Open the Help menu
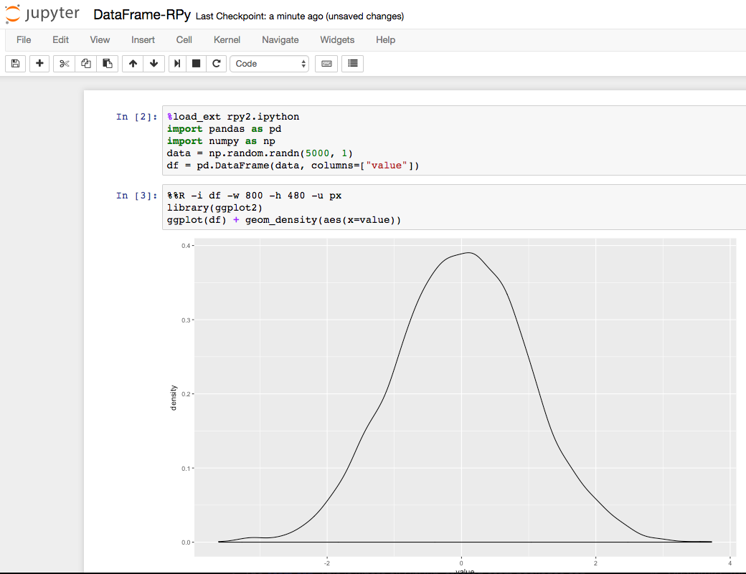The image size is (746, 574). 385,40
